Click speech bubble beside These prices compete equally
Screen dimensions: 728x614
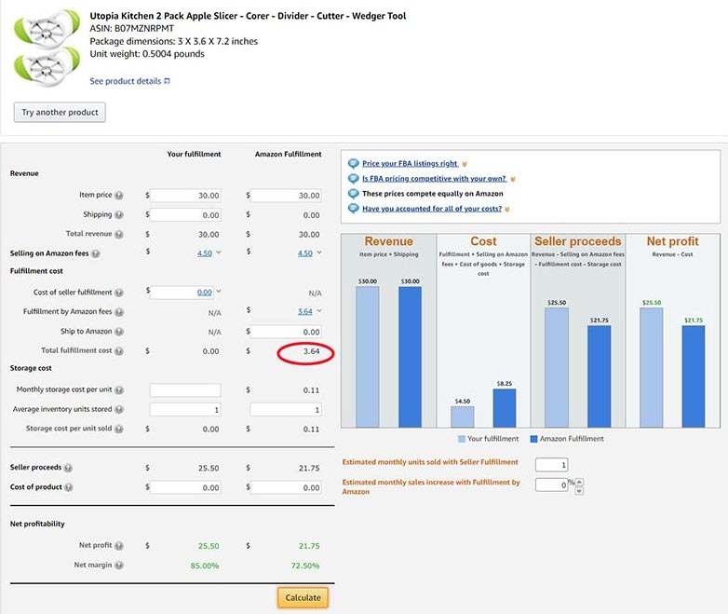point(354,194)
